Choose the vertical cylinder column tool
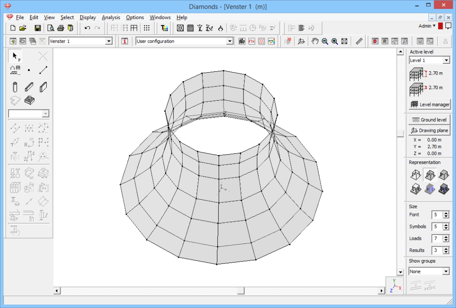 [x=15, y=87]
